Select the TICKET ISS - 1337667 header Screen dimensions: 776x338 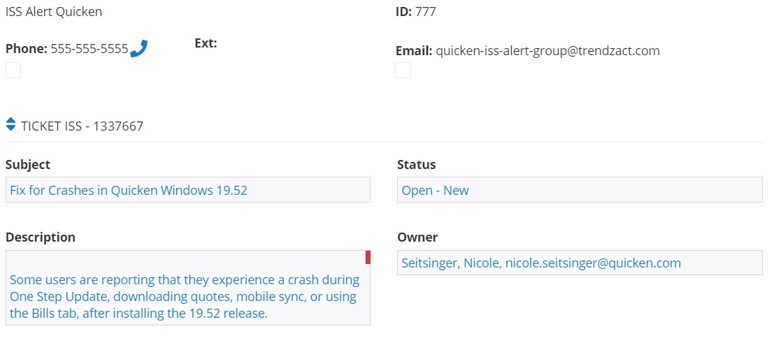point(82,126)
